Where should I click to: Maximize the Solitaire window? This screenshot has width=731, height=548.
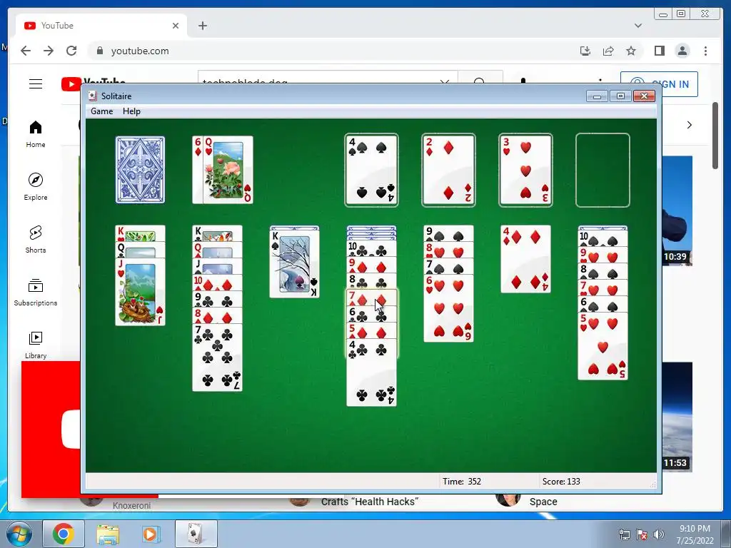[x=620, y=96]
